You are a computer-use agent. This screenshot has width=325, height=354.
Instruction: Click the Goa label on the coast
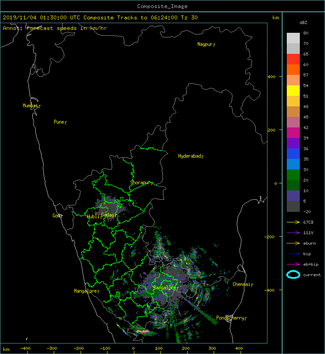tap(56, 216)
